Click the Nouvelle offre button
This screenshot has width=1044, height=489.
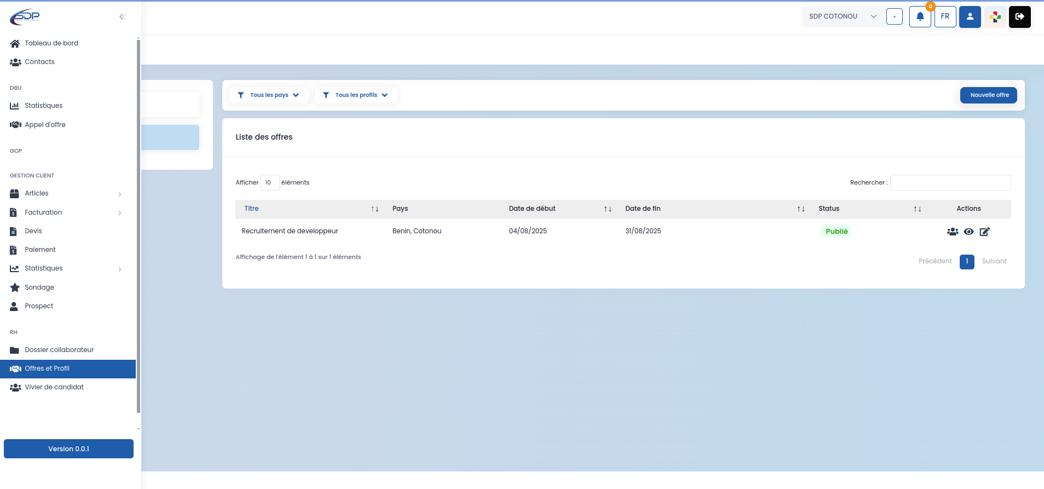pyautogui.click(x=989, y=95)
